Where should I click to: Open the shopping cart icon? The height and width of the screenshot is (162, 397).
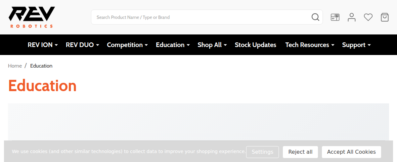(385, 17)
